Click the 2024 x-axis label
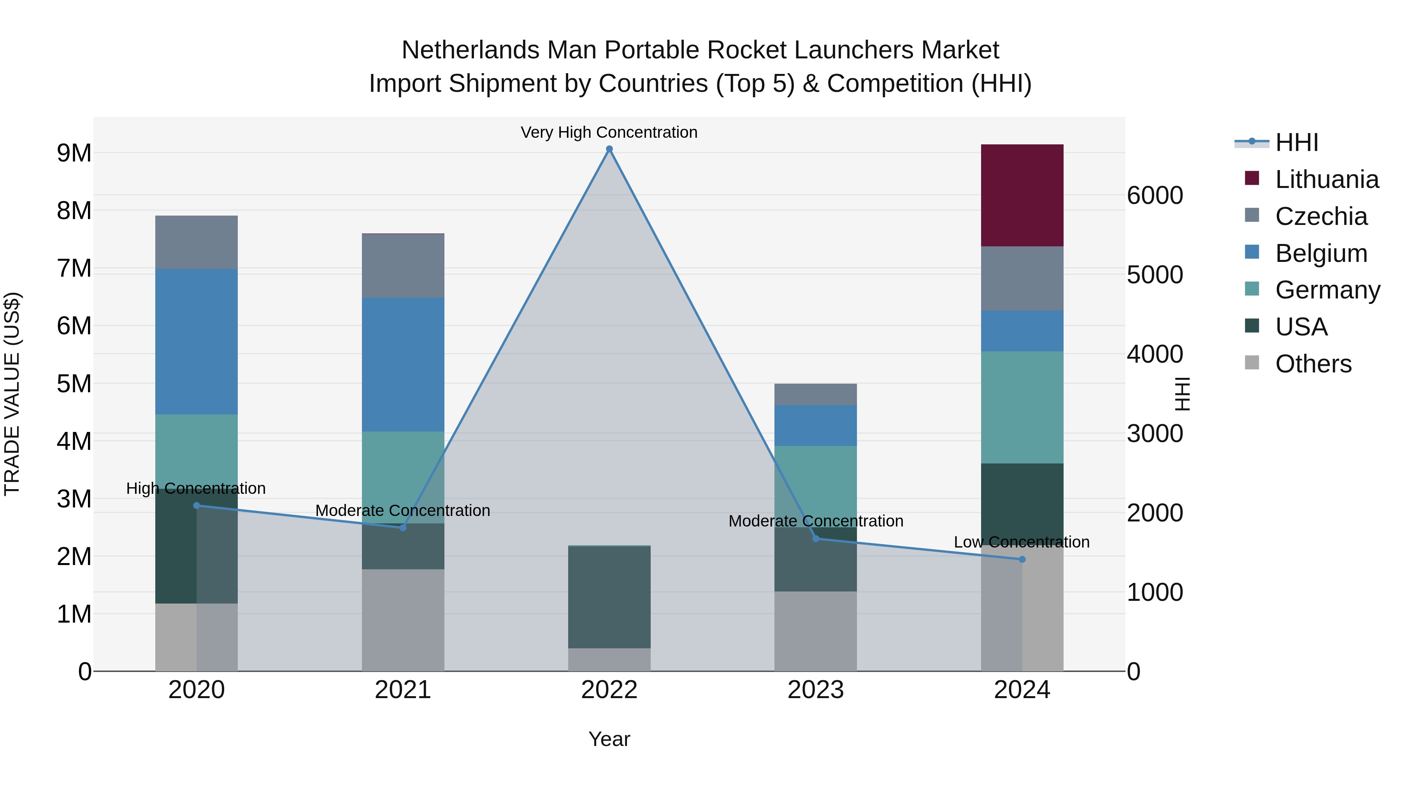The height and width of the screenshot is (788, 1401). tap(1022, 690)
